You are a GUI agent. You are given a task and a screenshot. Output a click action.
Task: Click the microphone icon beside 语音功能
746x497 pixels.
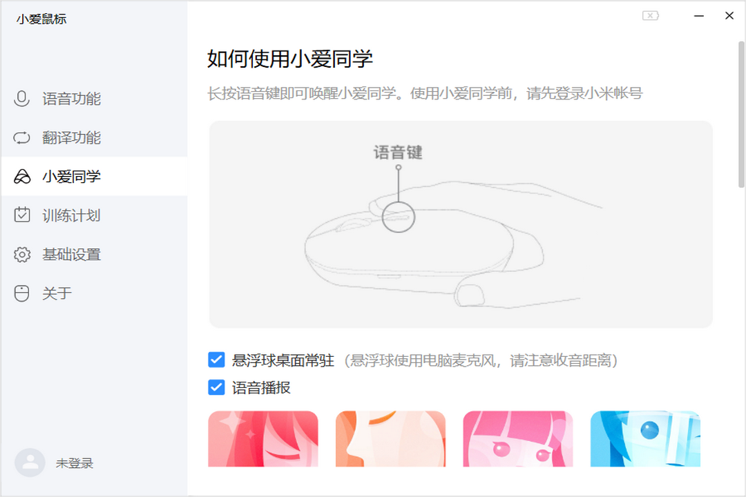coord(21,99)
